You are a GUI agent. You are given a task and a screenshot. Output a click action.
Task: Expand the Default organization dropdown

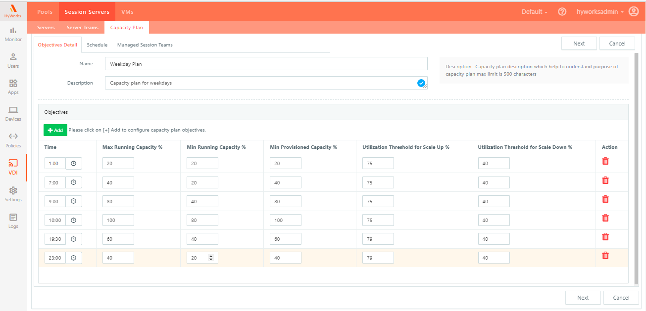(534, 11)
